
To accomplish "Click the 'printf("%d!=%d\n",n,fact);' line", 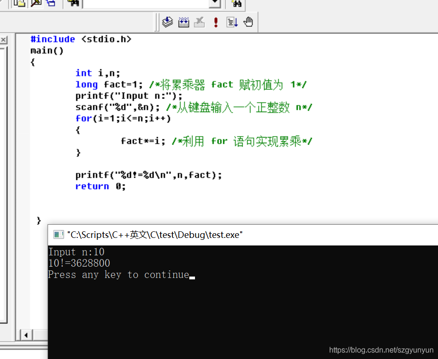I will pyautogui.click(x=149, y=175).
